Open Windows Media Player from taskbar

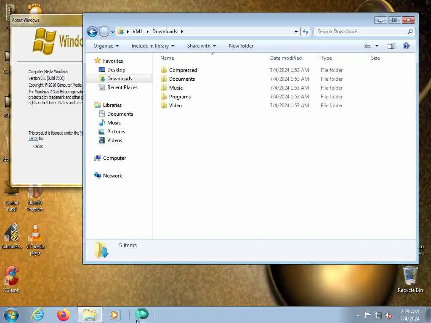pos(114,315)
